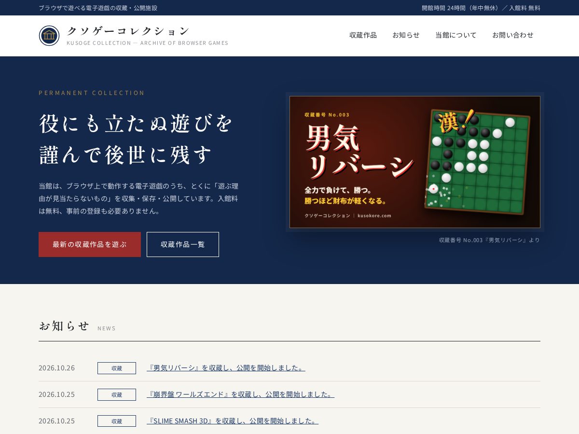The height and width of the screenshot is (434, 579).
Task: Click the caption 収蔵番号 No.003『男気リバーシ』より
Action: [489, 240]
